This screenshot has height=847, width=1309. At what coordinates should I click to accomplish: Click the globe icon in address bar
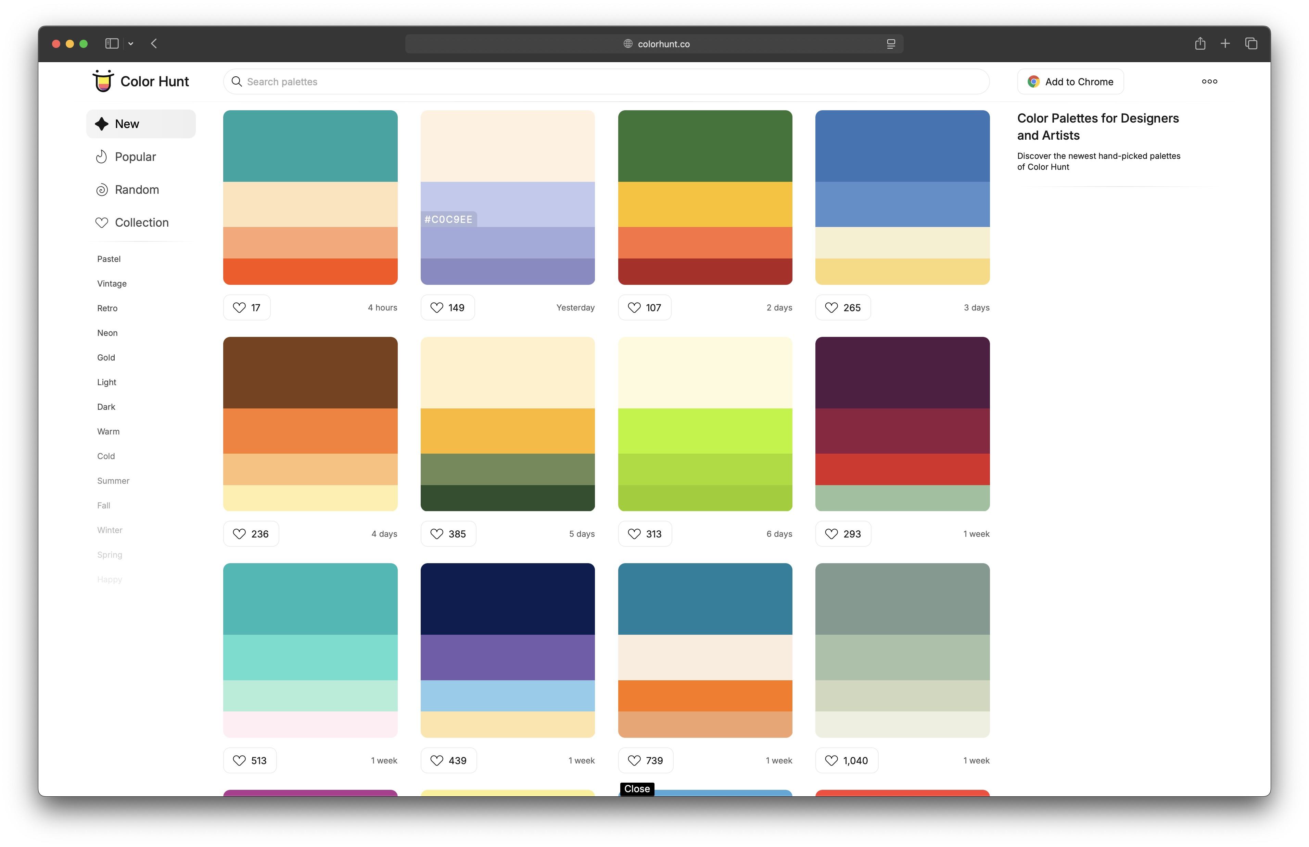pos(628,44)
